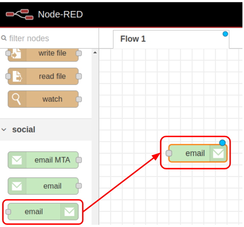Screen dimensions: 244x227
Task: Click the Node-RED title text
Action: [60, 15]
